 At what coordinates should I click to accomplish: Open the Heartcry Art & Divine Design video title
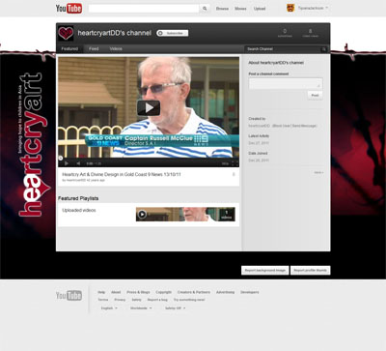[122, 174]
